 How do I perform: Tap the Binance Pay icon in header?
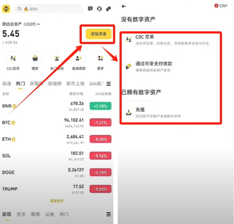(109, 9)
